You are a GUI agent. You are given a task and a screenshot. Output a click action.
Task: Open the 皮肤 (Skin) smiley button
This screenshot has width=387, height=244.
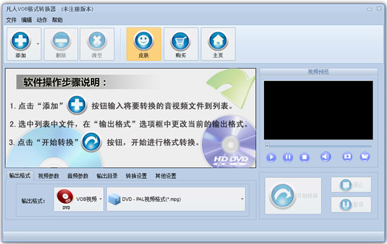144,44
